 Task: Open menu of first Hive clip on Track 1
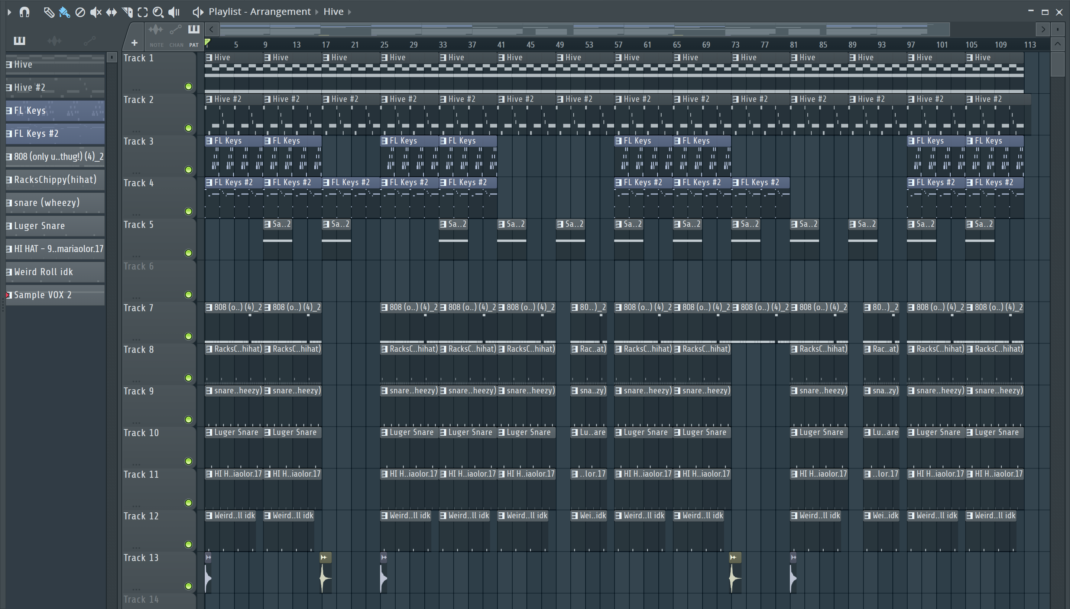click(208, 57)
